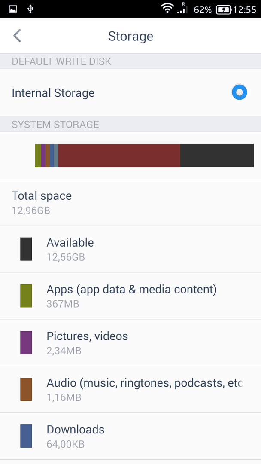The height and width of the screenshot is (464, 261).
Task: Open Downloads storage details
Action: [x=130, y=436]
